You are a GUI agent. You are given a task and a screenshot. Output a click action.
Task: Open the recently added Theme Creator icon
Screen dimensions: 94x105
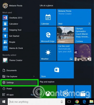tap(5, 60)
